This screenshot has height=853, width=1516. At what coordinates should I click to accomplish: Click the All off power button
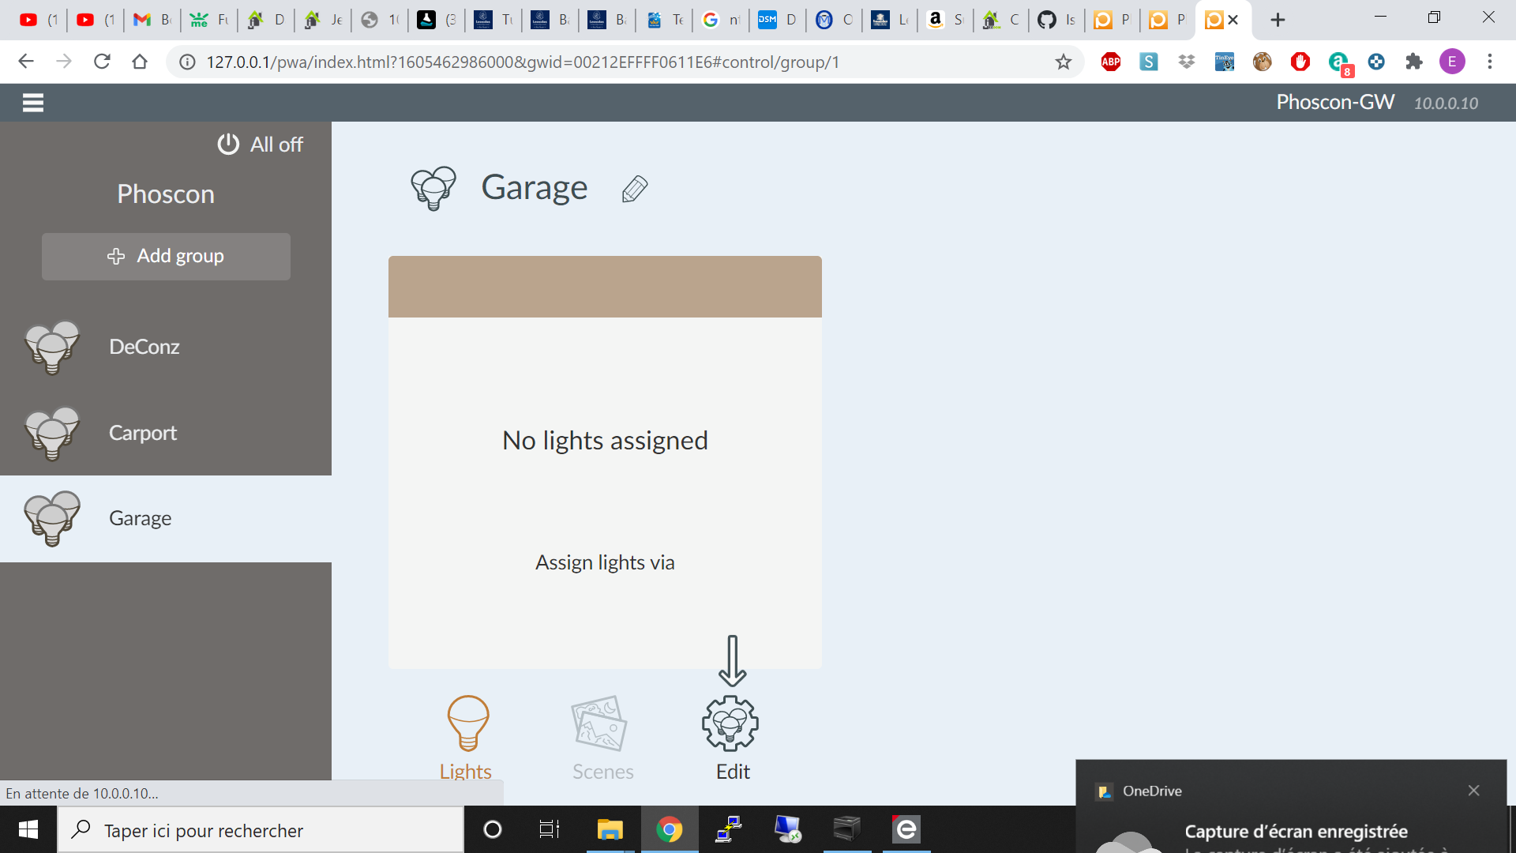tap(260, 145)
